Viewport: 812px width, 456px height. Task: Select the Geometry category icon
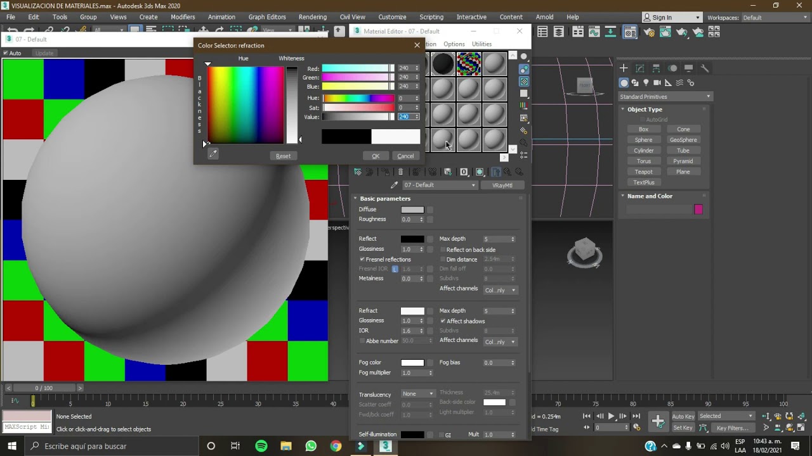point(624,82)
